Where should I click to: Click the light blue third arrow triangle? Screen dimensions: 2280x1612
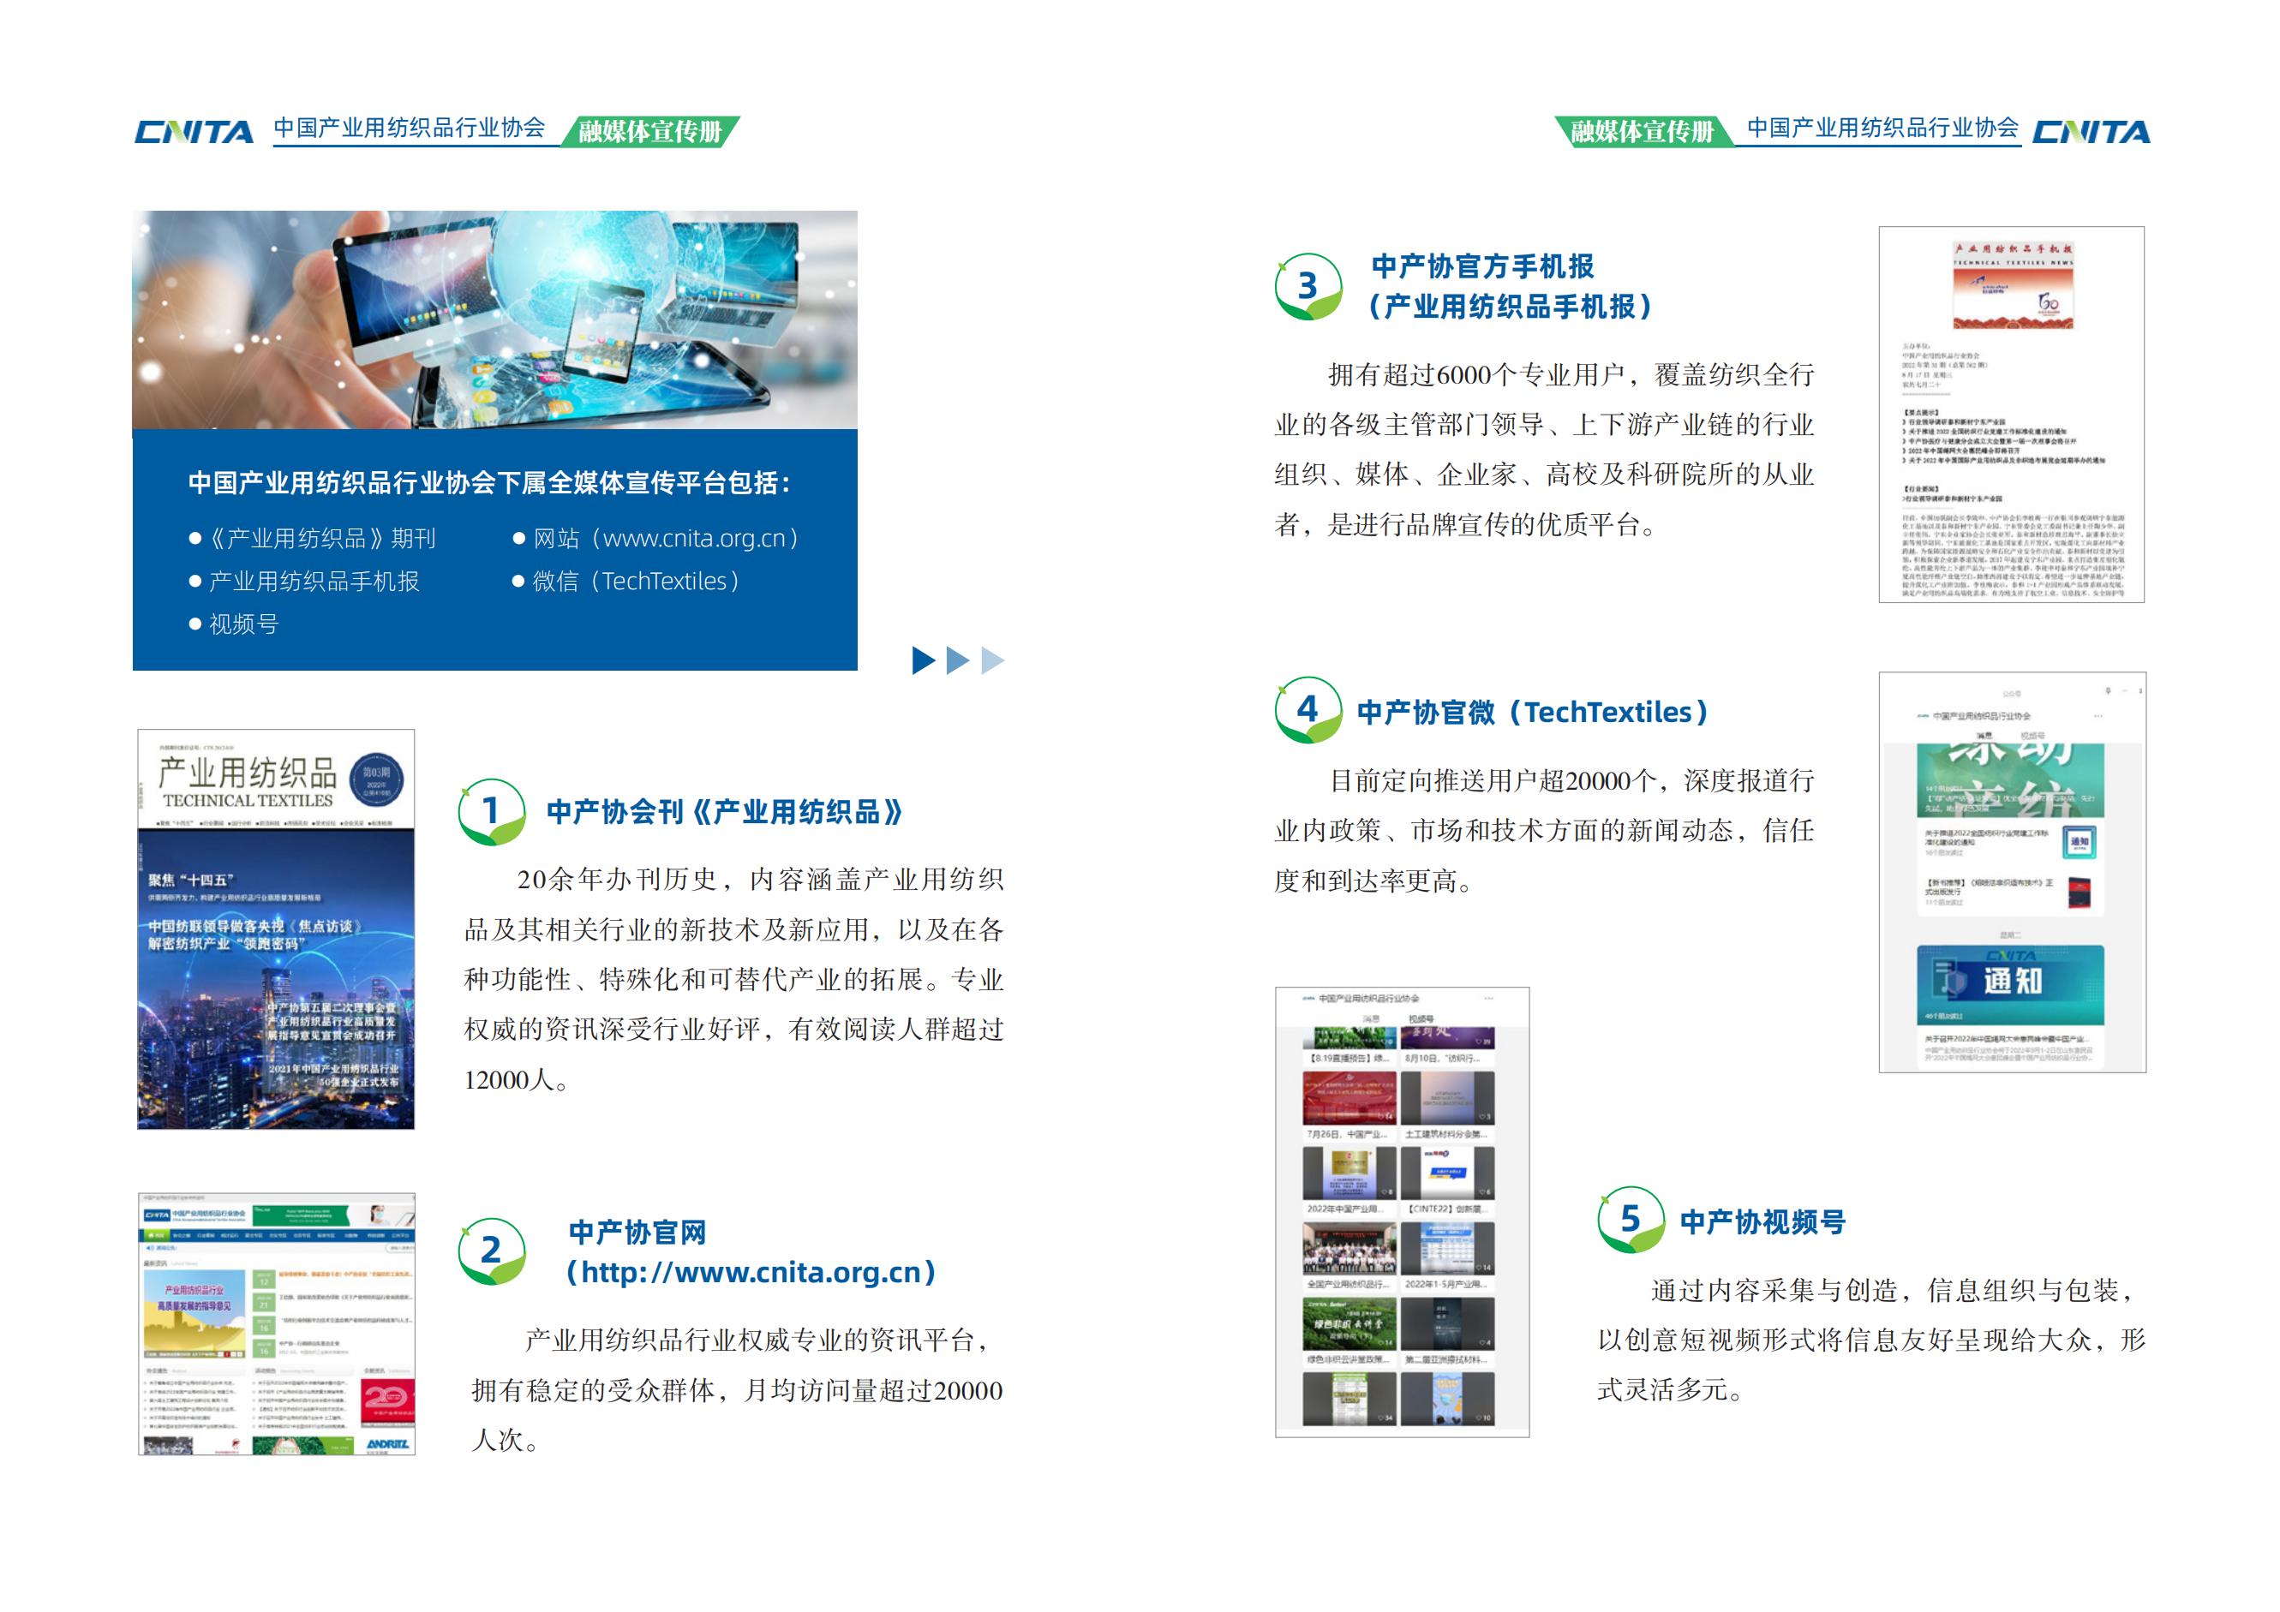coord(992,660)
